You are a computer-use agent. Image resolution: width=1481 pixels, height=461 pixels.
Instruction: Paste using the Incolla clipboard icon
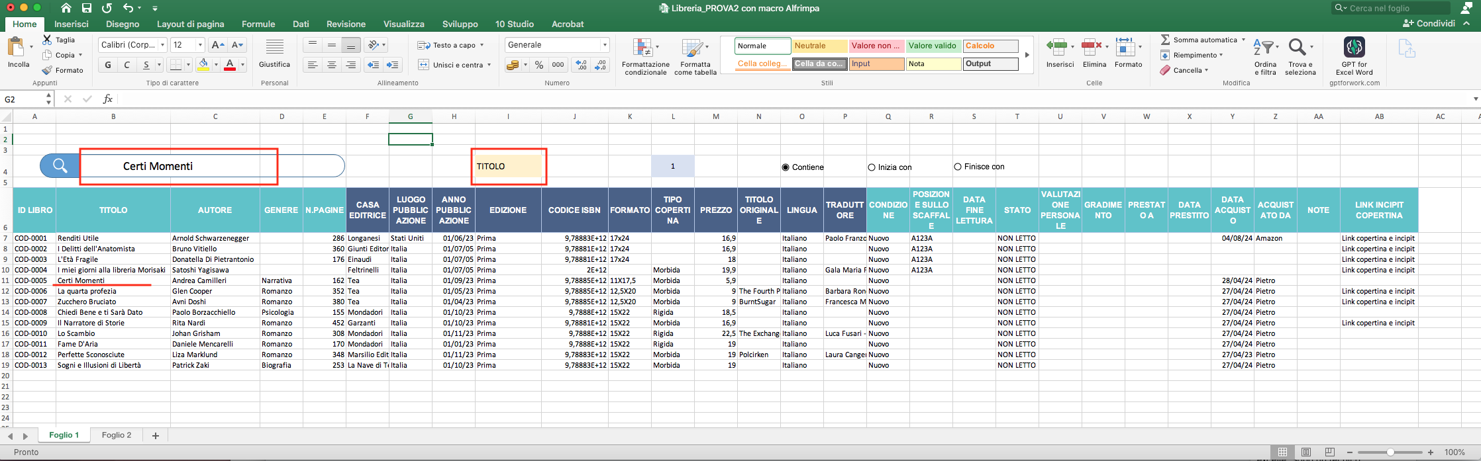[x=15, y=48]
